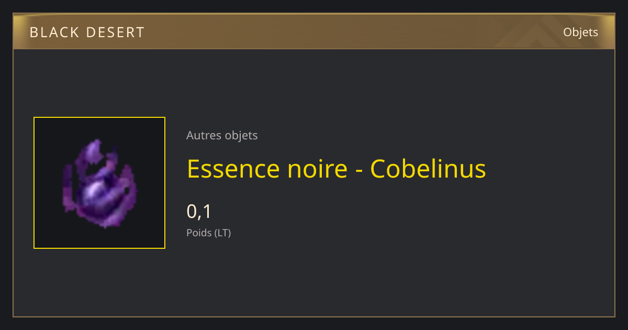Click the (LT) unit in the weight label
The image size is (628, 330).
coord(222,233)
